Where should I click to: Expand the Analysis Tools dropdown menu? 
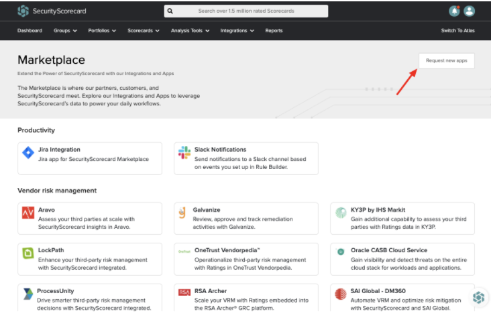(x=190, y=31)
